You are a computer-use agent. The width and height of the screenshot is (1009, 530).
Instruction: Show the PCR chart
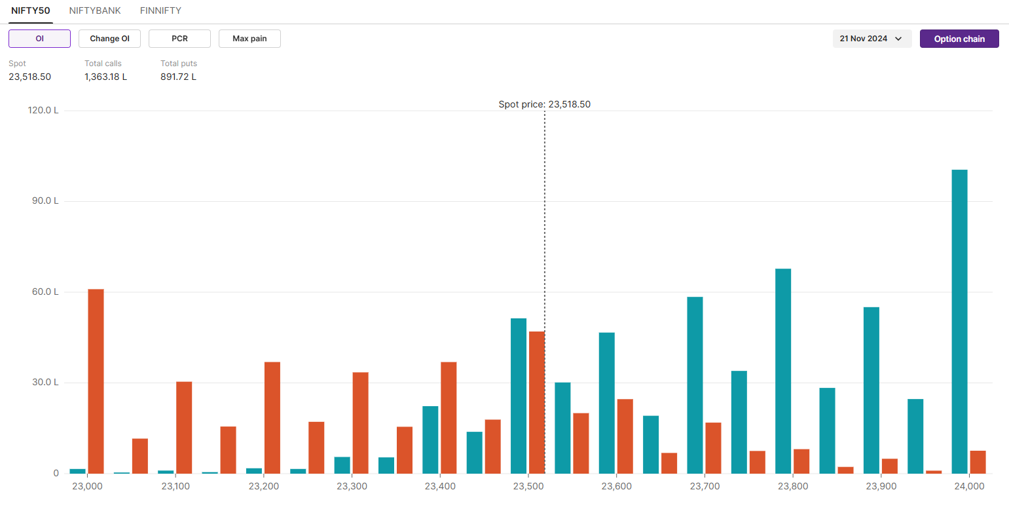pyautogui.click(x=179, y=39)
